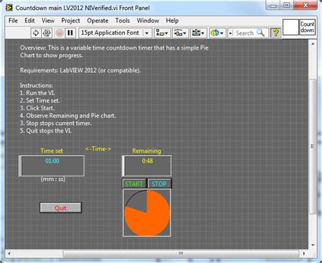Click the horizontal scrollbar right arrow
The height and width of the screenshot is (263, 322).
[304, 253]
